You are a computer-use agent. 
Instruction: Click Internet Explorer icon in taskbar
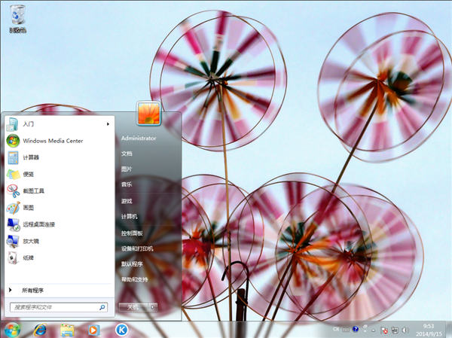pyautogui.click(x=40, y=330)
